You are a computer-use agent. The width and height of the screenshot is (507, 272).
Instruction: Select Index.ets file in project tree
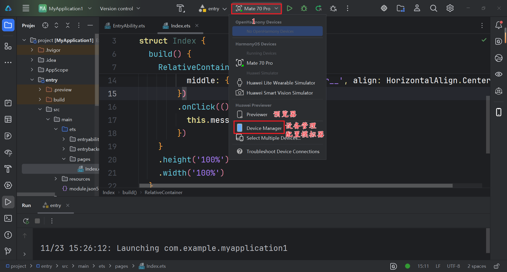(60, 169)
